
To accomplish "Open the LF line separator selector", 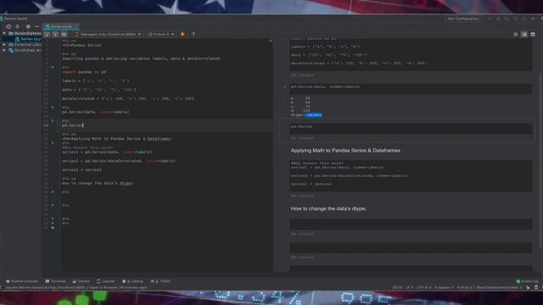I will coord(409,287).
